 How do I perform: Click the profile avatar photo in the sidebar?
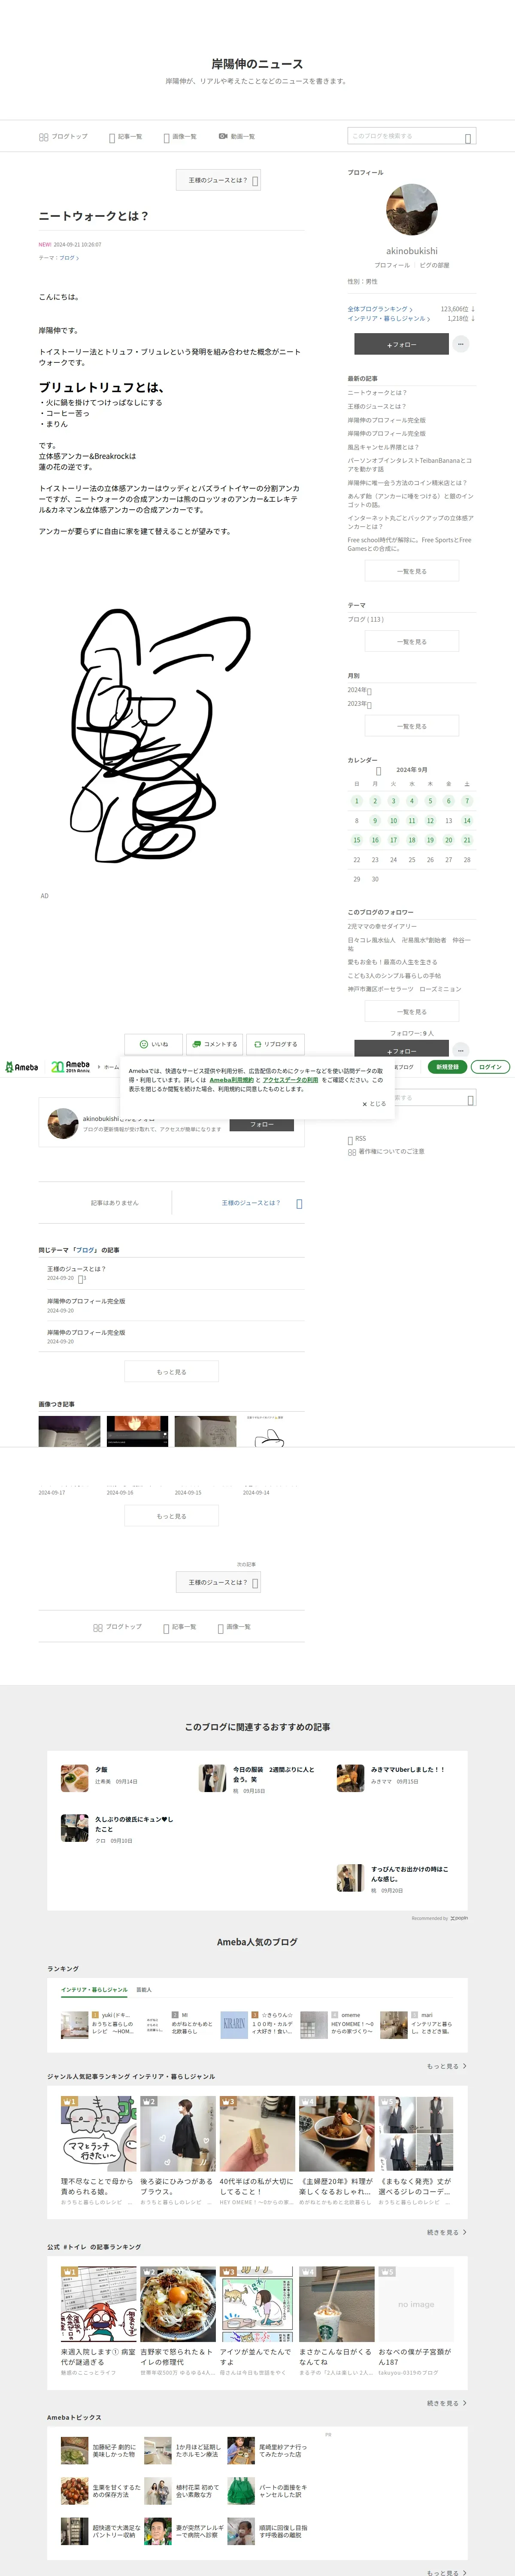[412, 210]
